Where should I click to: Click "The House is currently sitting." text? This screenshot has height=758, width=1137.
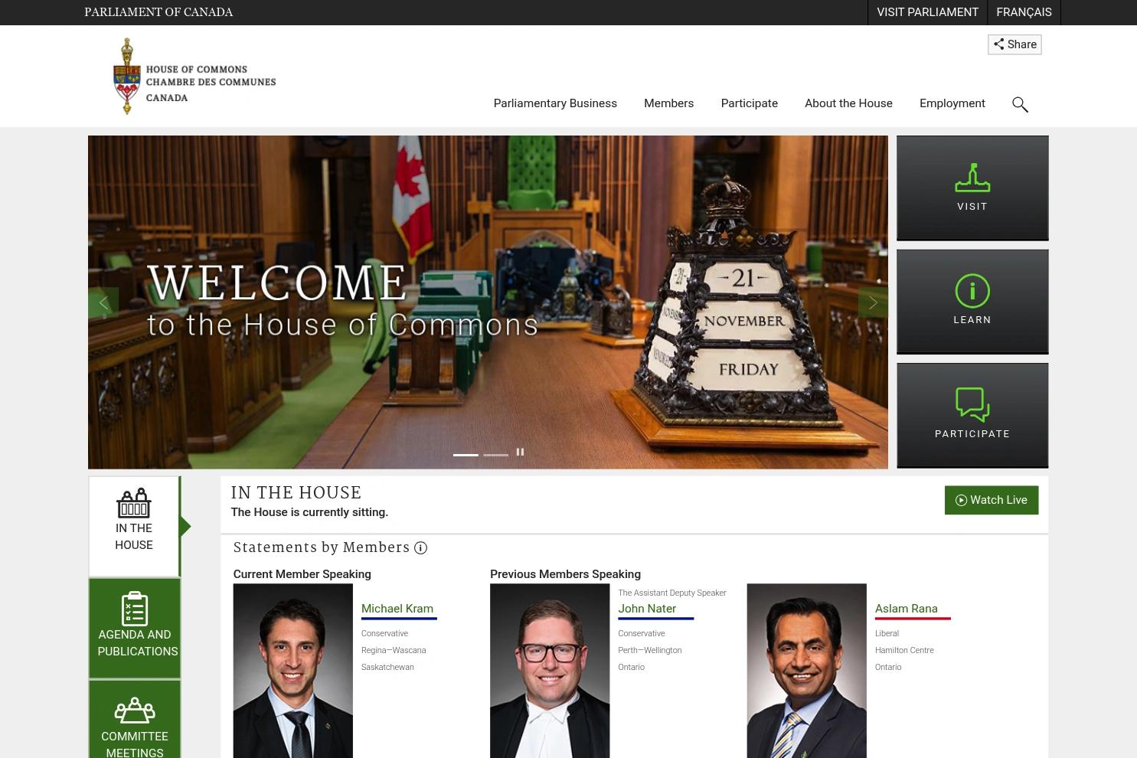coord(309,512)
